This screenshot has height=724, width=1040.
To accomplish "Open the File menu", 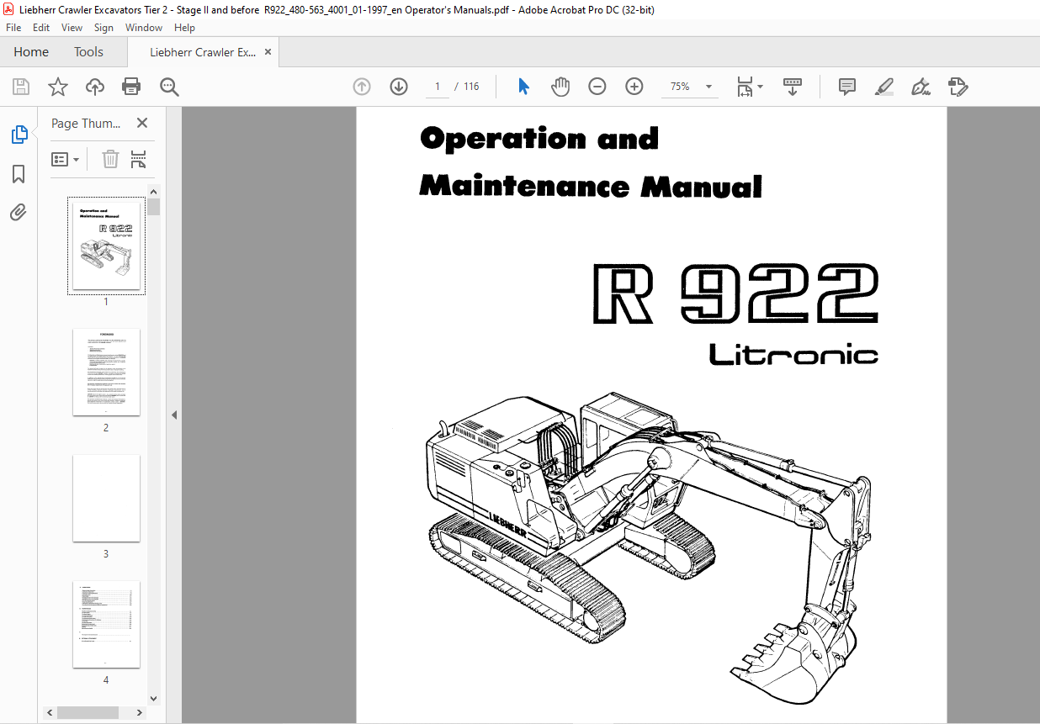I will pos(13,28).
